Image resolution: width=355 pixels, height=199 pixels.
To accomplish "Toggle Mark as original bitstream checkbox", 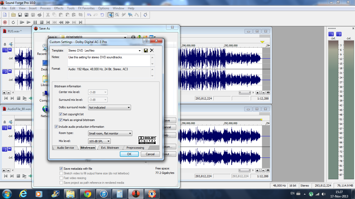I will tap(61, 120).
